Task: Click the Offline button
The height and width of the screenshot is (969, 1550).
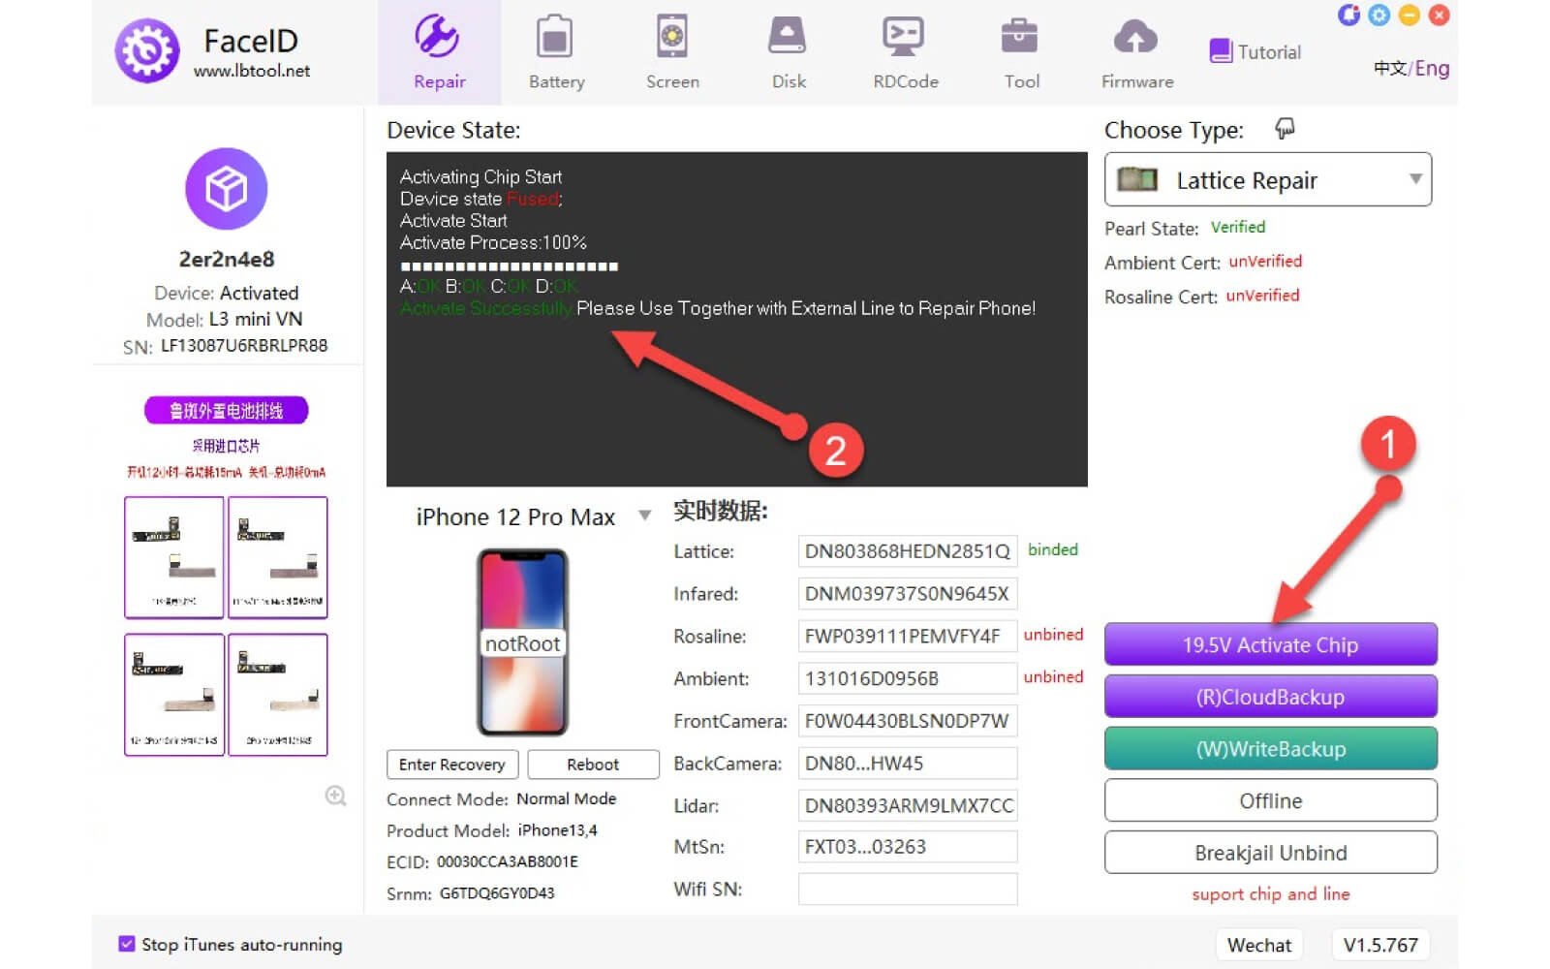Action: pyautogui.click(x=1270, y=801)
